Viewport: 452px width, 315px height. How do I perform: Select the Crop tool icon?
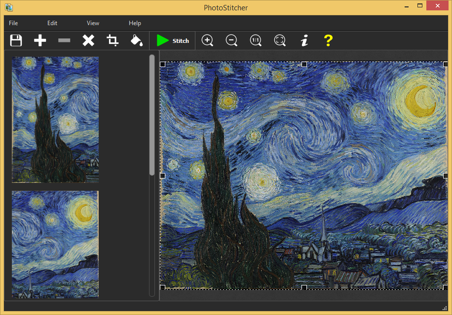[x=113, y=40]
